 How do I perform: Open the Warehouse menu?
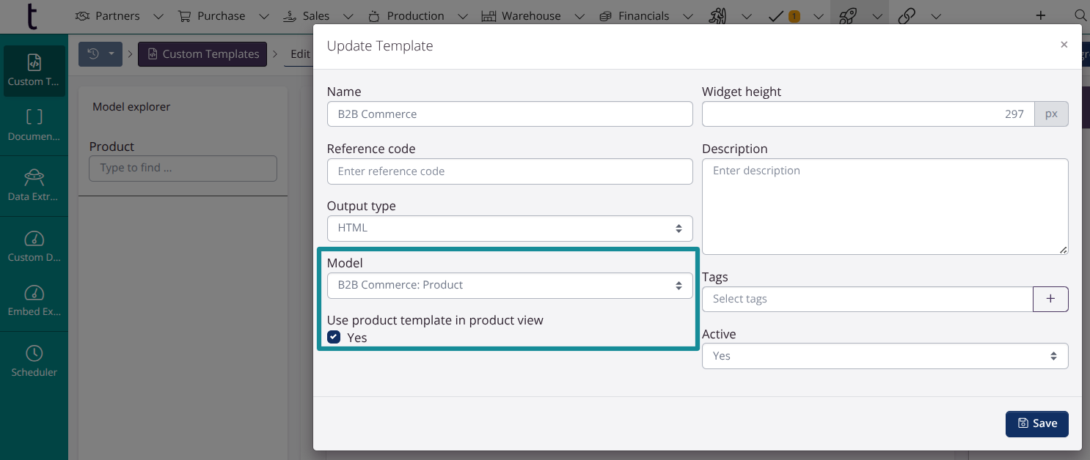tap(531, 16)
